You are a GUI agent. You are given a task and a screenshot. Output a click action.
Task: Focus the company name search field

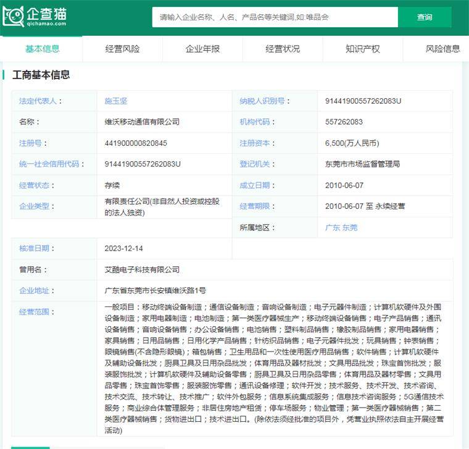point(275,17)
